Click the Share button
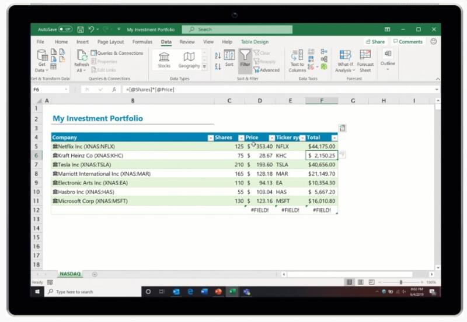467x322 pixels. (375, 42)
